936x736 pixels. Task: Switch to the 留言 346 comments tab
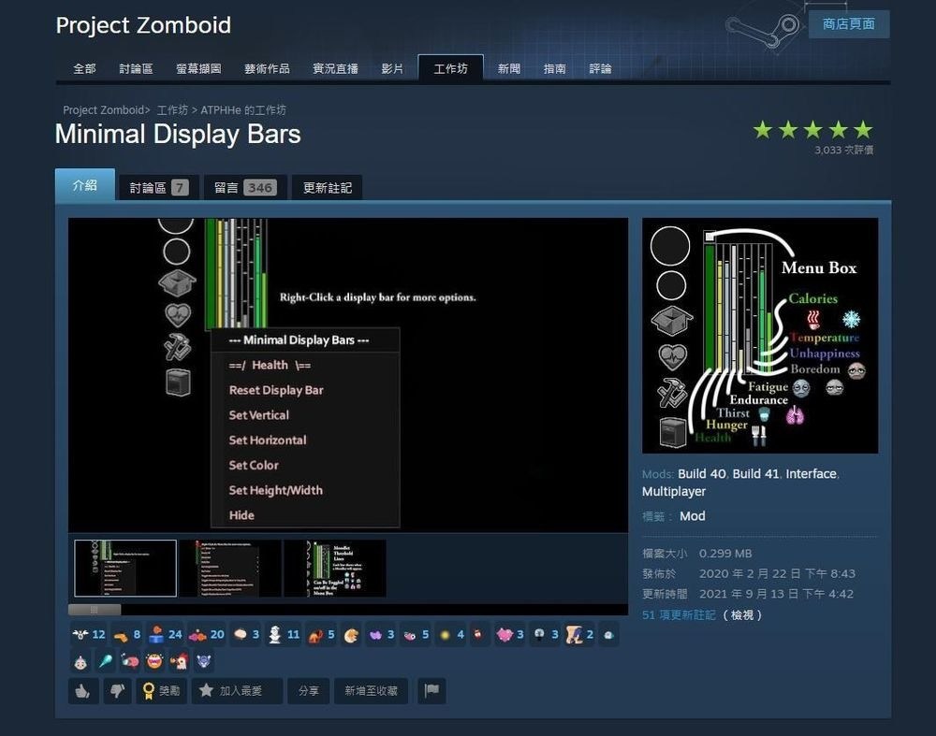245,188
